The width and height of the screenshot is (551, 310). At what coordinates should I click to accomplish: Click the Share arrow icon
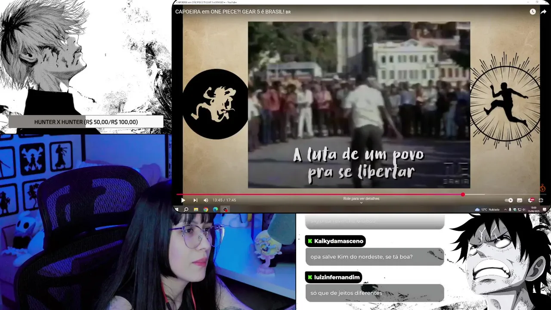click(543, 12)
